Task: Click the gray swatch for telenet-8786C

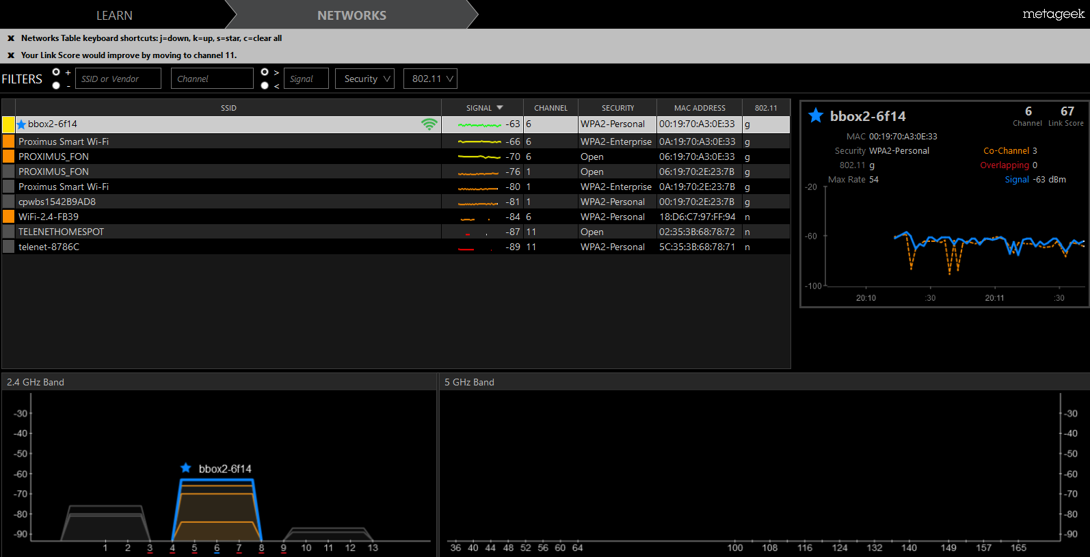Action: 8,247
